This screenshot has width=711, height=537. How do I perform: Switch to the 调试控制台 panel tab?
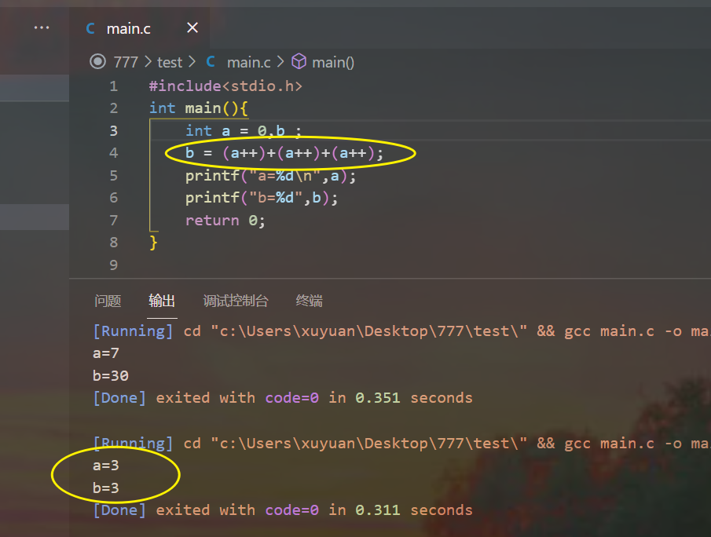(236, 301)
